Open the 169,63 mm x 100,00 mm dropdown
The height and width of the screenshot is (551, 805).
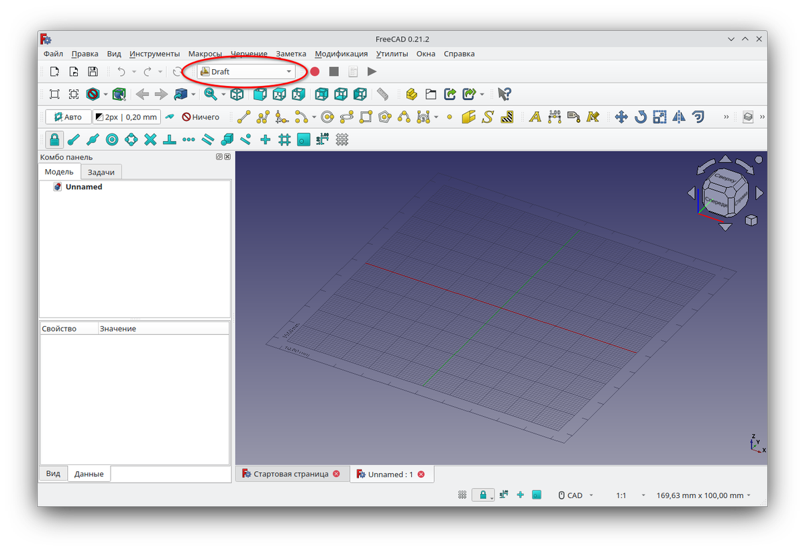(x=703, y=495)
